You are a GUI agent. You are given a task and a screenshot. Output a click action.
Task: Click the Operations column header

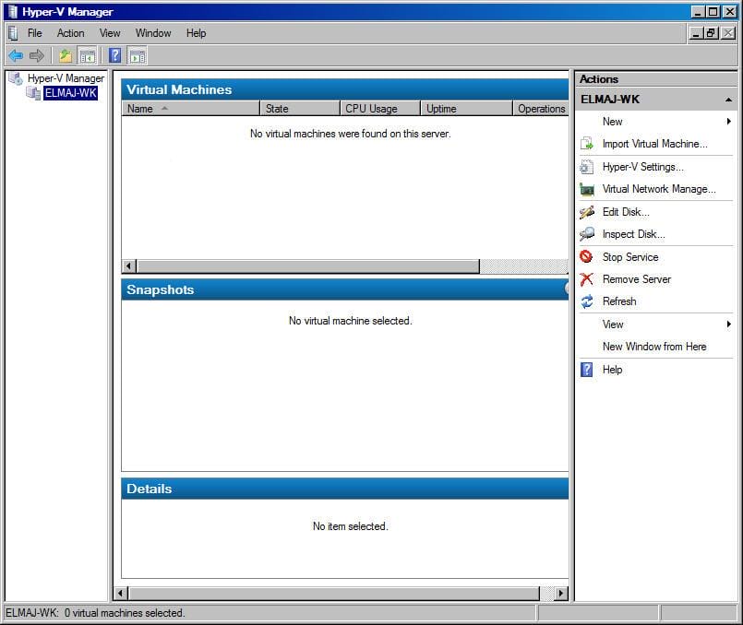[x=541, y=109]
